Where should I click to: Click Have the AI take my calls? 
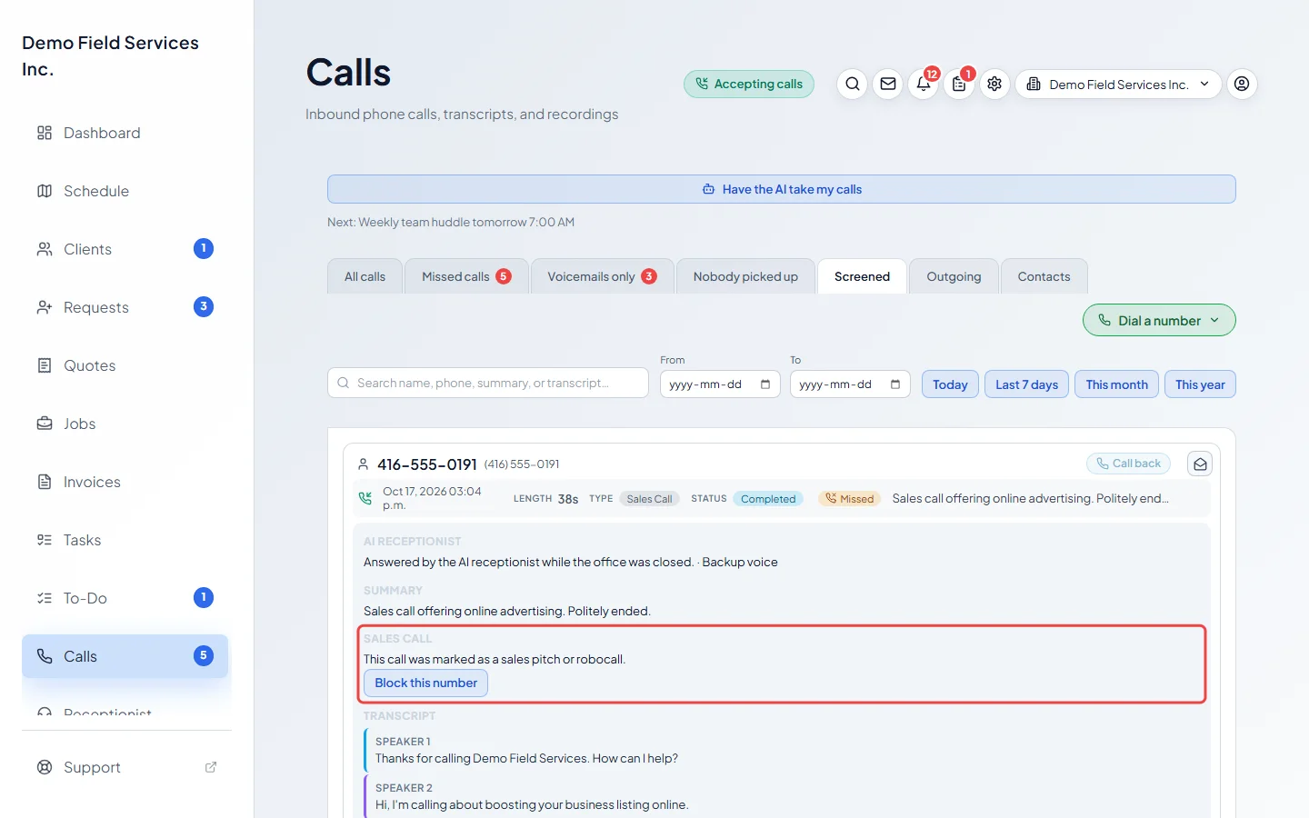click(x=782, y=189)
